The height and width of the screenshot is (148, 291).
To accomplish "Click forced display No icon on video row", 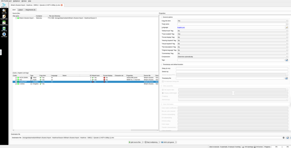I will coord(104,78).
